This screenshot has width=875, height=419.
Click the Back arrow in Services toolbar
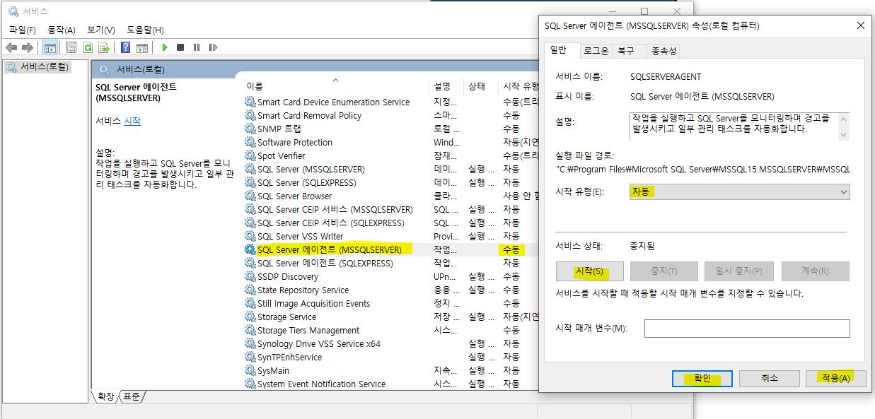[x=11, y=47]
